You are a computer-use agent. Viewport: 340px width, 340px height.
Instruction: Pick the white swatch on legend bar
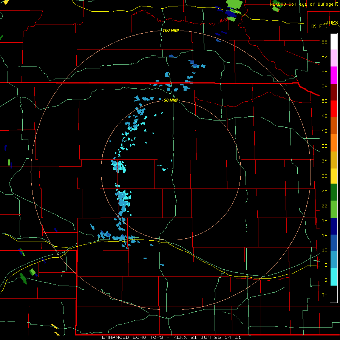point(334,42)
